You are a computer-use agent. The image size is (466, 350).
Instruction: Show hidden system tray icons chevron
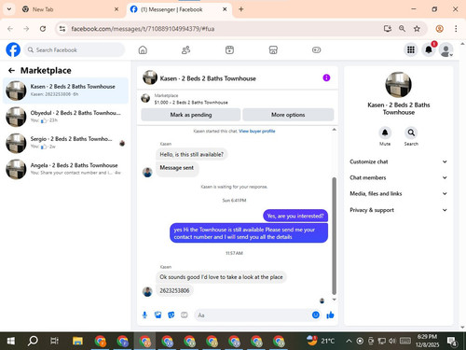tap(349, 341)
